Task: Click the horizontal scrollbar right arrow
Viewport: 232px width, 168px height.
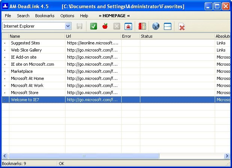Action: pyautogui.click(x=227, y=156)
